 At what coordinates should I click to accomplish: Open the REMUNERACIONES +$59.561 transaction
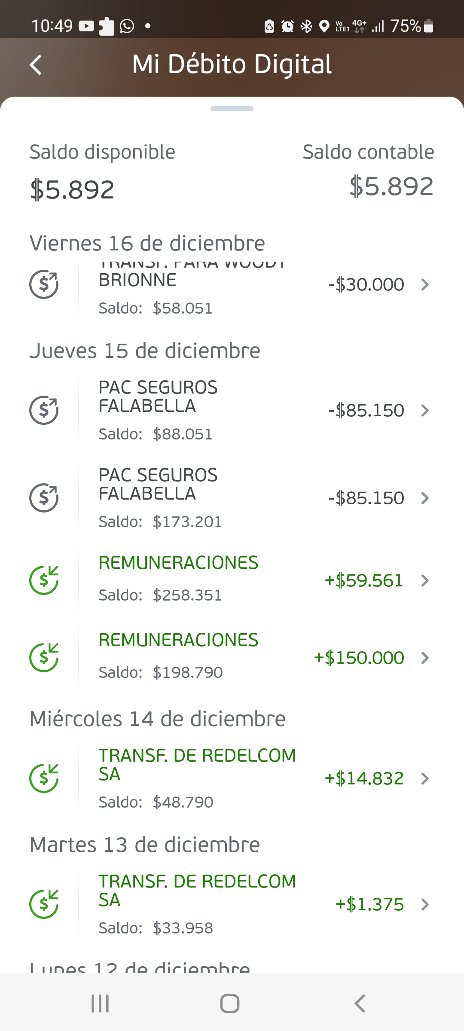(178, 563)
